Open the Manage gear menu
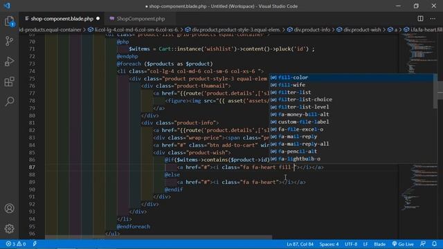The height and width of the screenshot is (249, 443). pyautogui.click(x=9, y=228)
